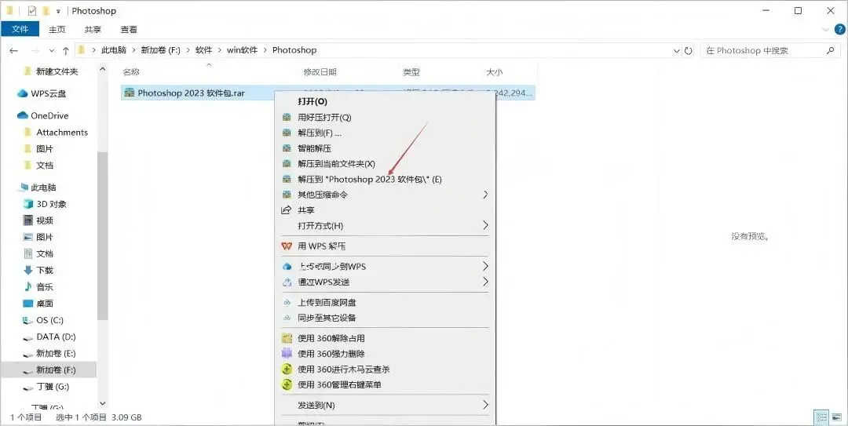Click the Baidu icon beside 上传到百度网盘
The image size is (848, 426).
pyautogui.click(x=287, y=303)
